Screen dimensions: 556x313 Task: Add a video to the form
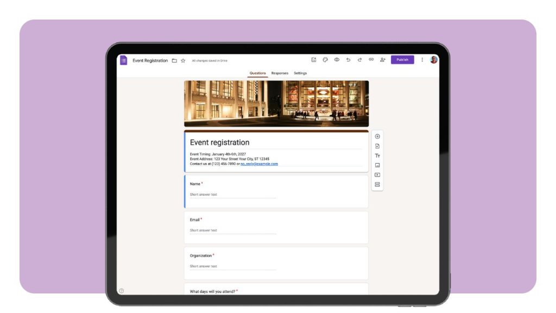tap(376, 175)
